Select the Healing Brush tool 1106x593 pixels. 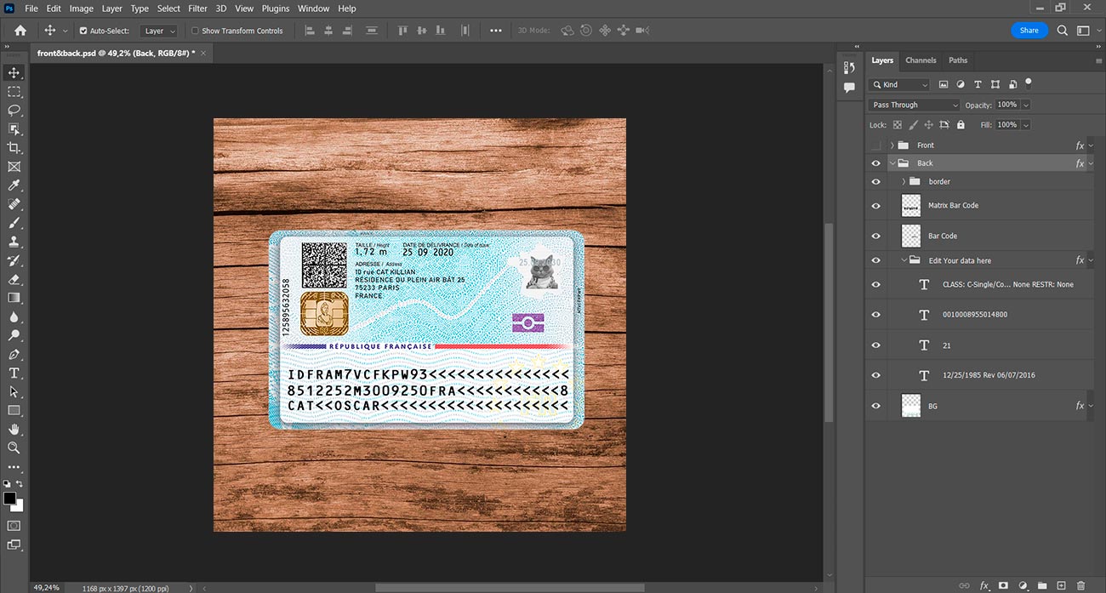[x=14, y=204]
